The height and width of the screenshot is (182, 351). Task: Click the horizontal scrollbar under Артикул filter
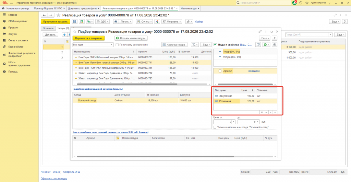coord(245,84)
